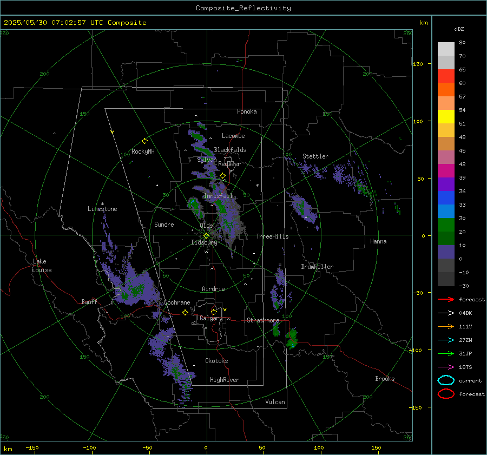Click the light gray 80 dBZ swatch
487x455 pixels.
point(446,49)
